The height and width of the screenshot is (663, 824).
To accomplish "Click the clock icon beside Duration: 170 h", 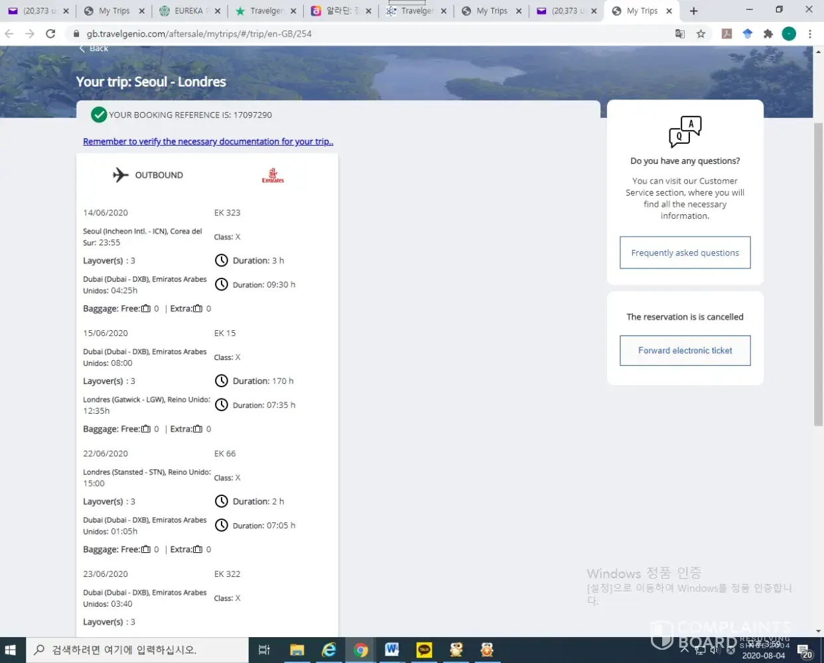I will (222, 381).
